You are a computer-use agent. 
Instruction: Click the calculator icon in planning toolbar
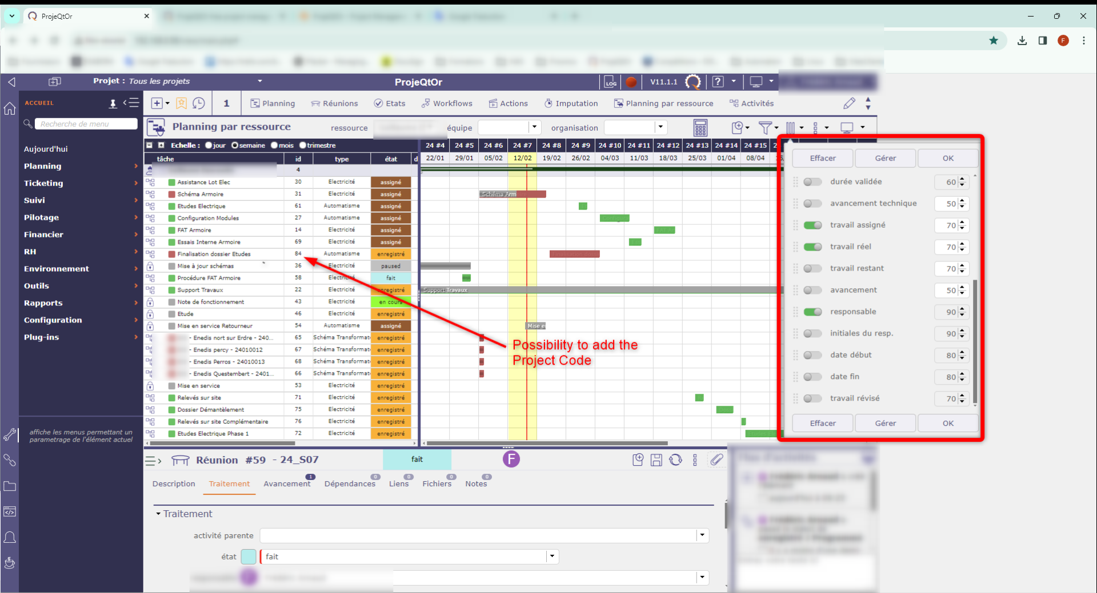tap(700, 127)
